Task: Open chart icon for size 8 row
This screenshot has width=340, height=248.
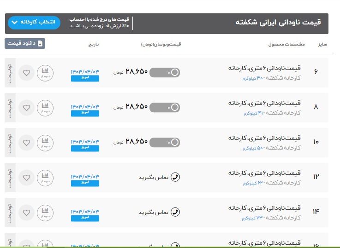Action: pos(45,108)
